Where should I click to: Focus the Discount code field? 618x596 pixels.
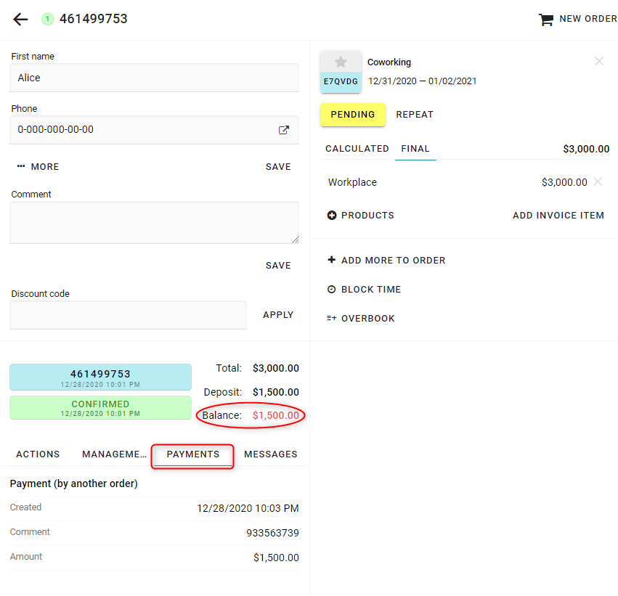click(128, 315)
